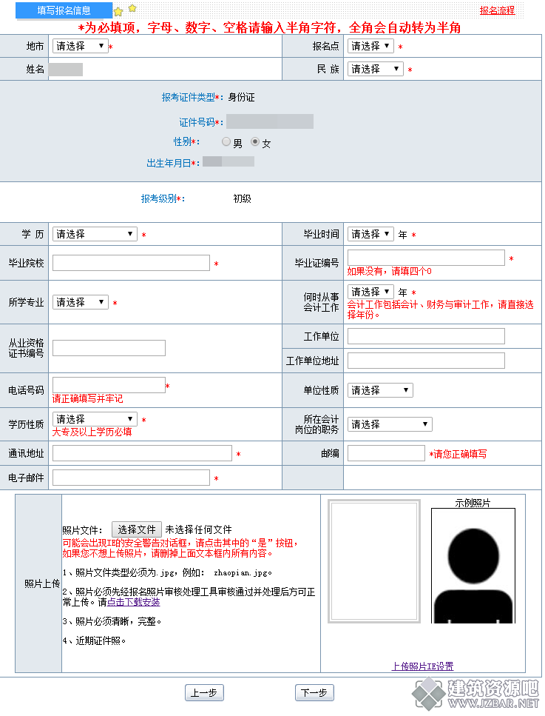Open the 报名流程 link
The height and width of the screenshot is (716, 545).
497,10
